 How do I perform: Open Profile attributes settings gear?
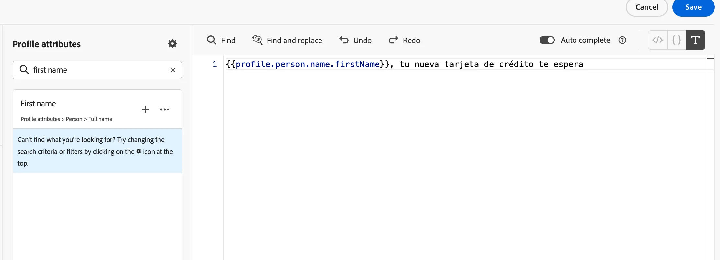pyautogui.click(x=172, y=43)
